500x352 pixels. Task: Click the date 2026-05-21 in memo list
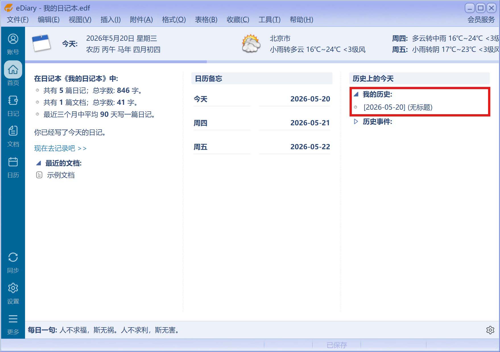pyautogui.click(x=310, y=123)
